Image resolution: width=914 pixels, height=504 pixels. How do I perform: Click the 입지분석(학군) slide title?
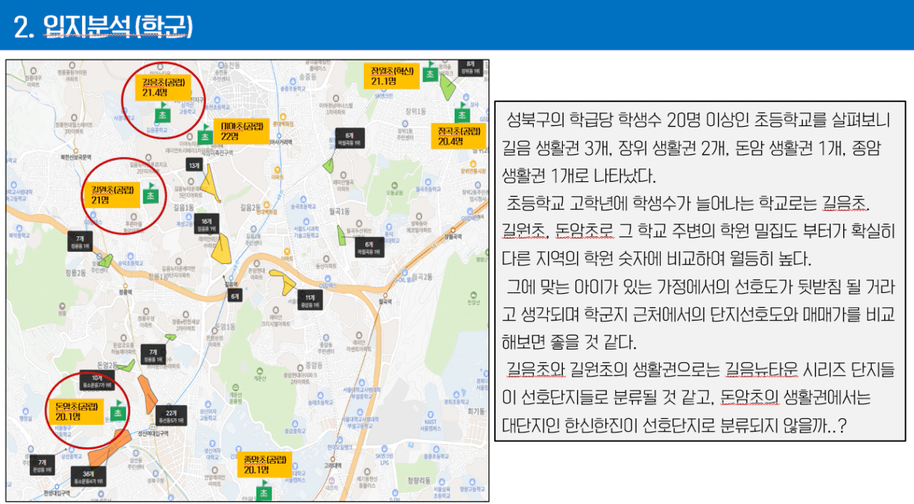coord(103,27)
